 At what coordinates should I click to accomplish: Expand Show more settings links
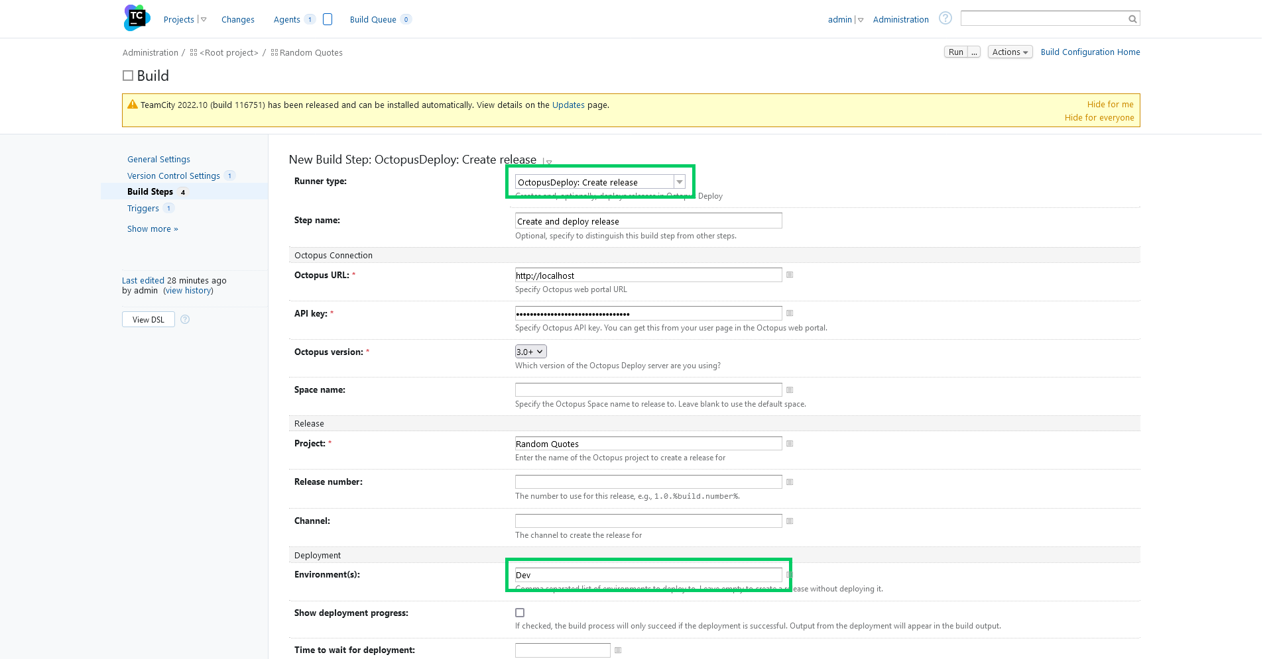152,229
